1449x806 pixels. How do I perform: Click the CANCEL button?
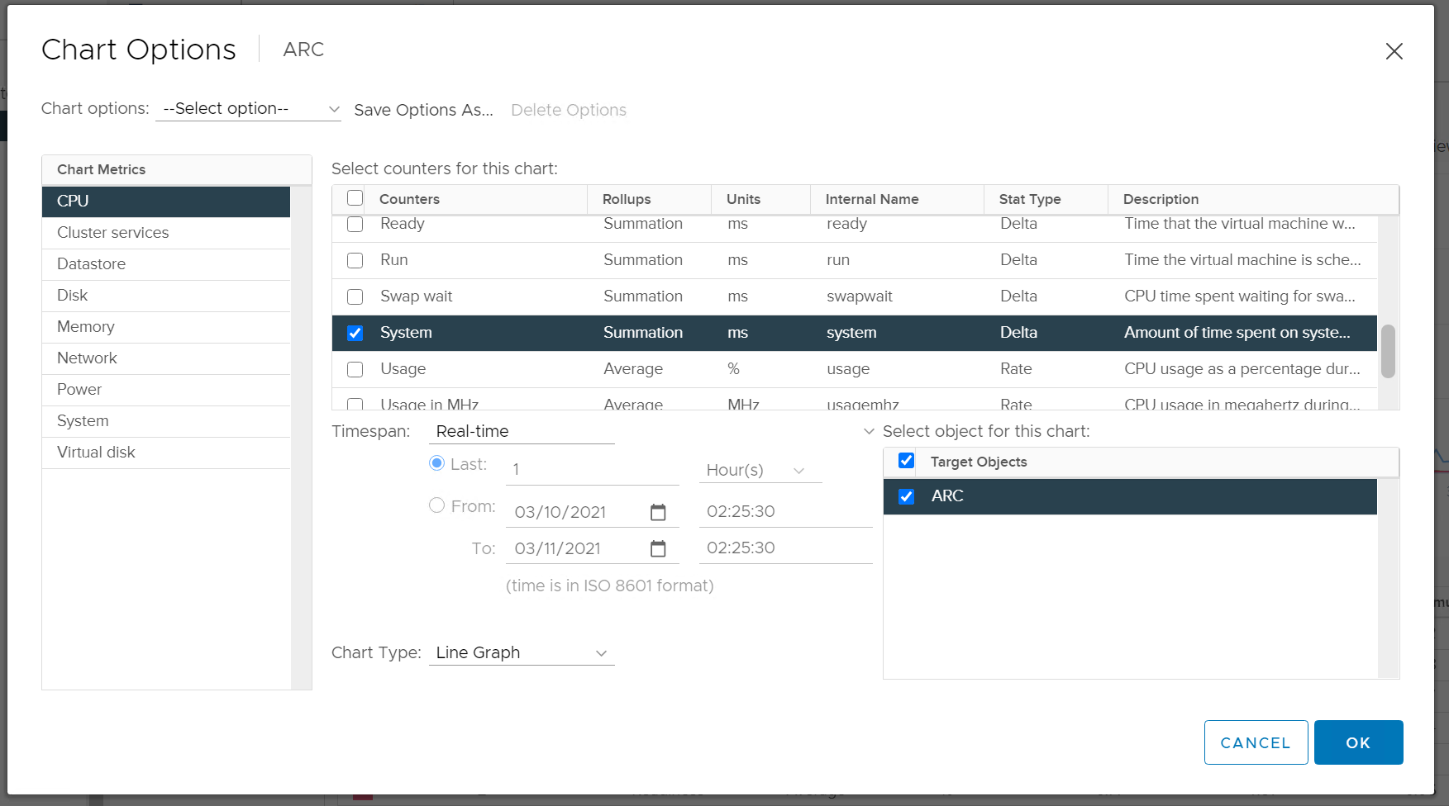(x=1256, y=742)
